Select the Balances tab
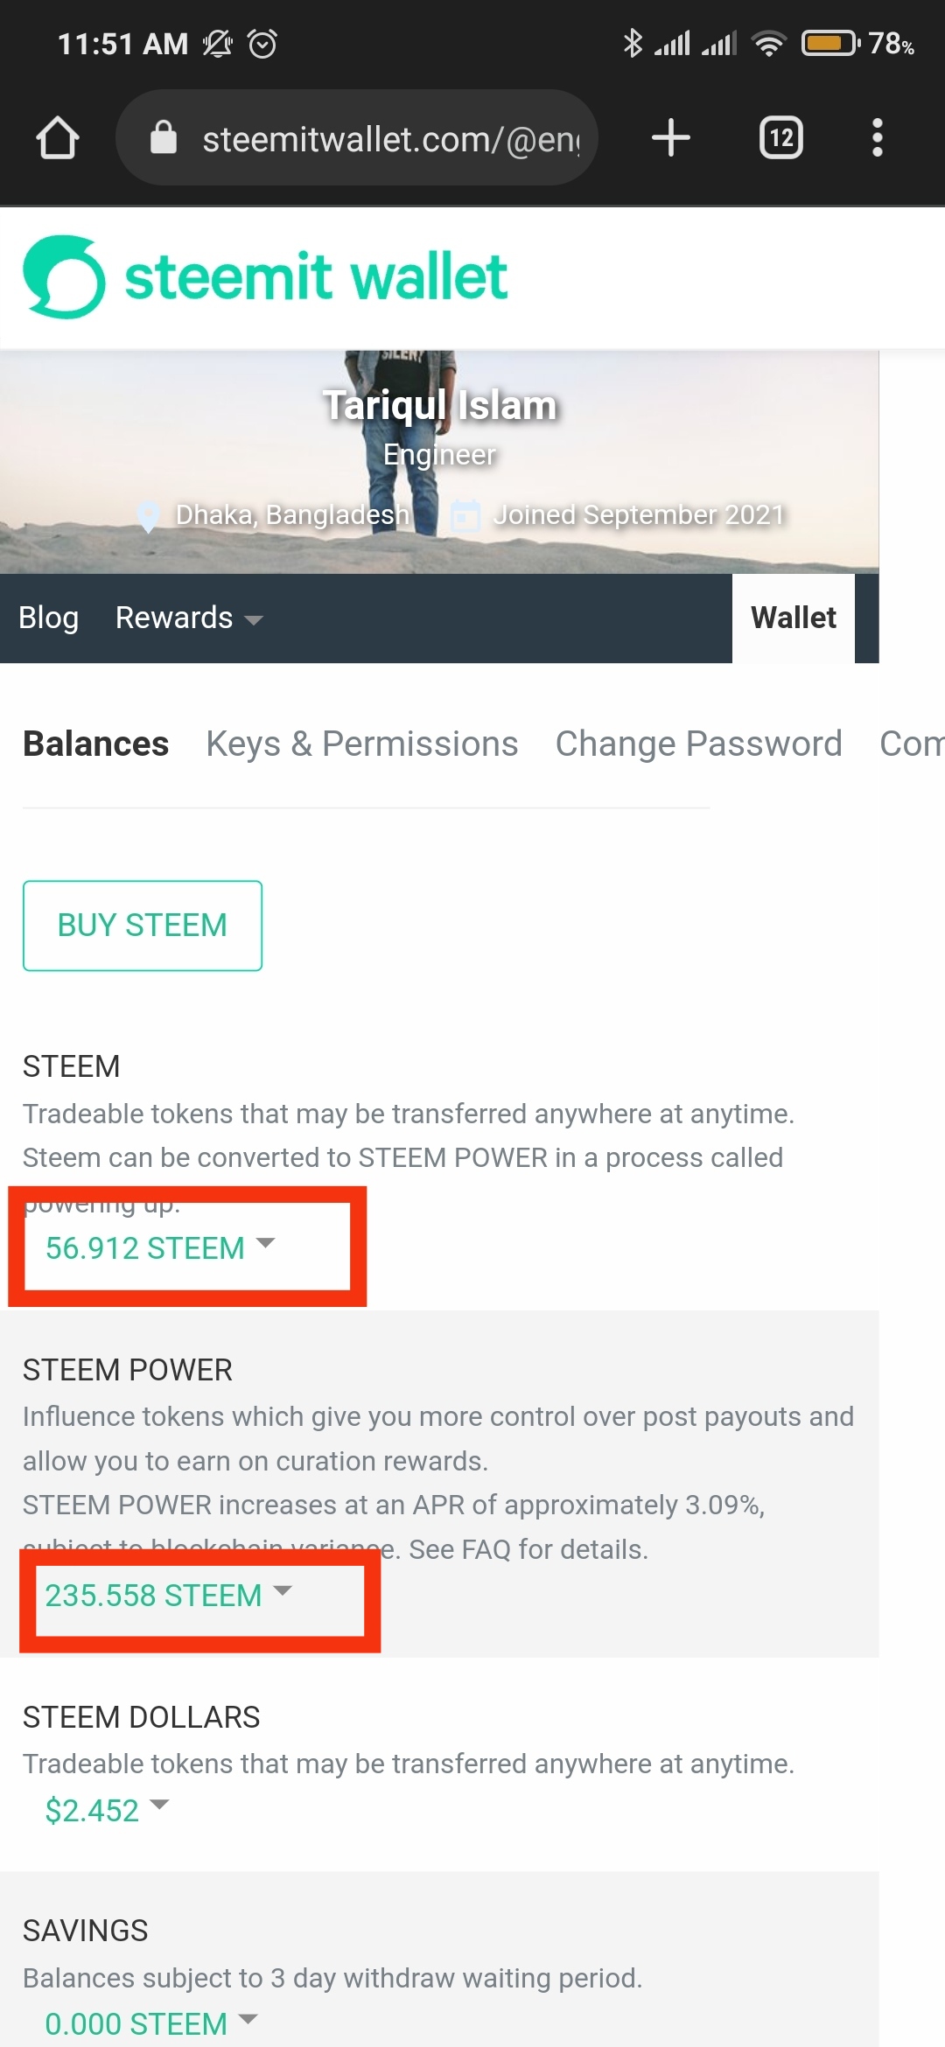 [x=95, y=744]
